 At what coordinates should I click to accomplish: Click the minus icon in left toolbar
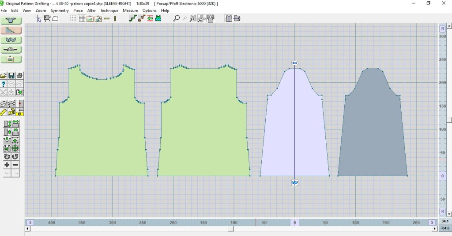[x=15, y=165]
